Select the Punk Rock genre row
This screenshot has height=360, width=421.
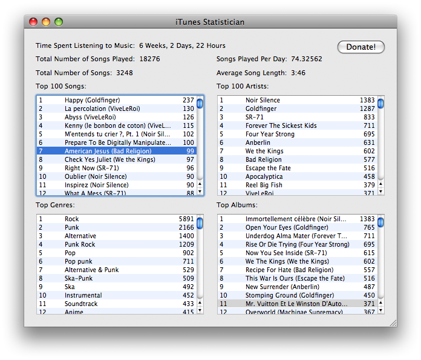117,244
